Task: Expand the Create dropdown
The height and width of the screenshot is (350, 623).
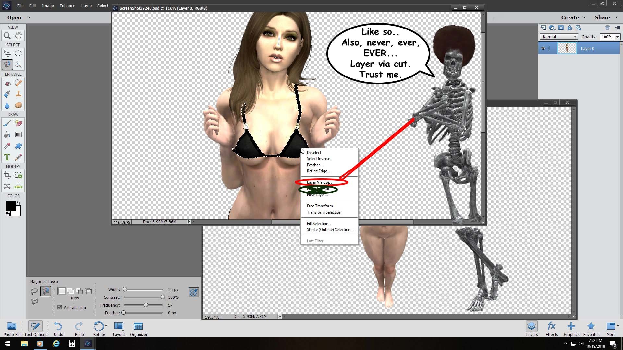Action: point(573,17)
